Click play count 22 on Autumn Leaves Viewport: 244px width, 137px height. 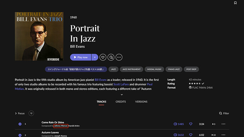pyautogui.click(x=214, y=135)
